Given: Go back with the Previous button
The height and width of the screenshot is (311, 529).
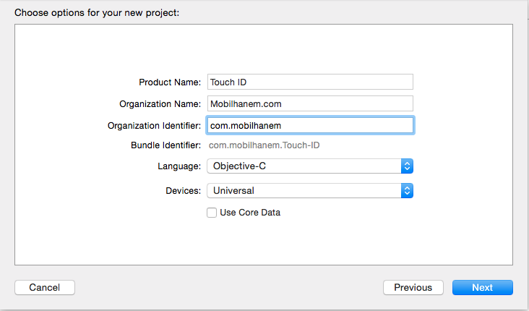Looking at the screenshot, I should (x=413, y=287).
